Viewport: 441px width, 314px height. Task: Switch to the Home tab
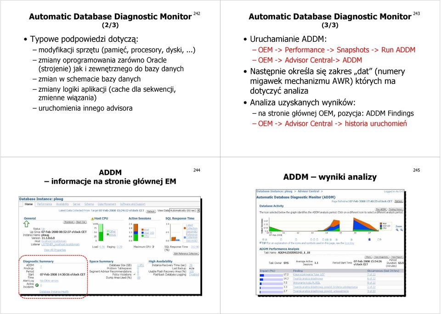(x=28, y=204)
